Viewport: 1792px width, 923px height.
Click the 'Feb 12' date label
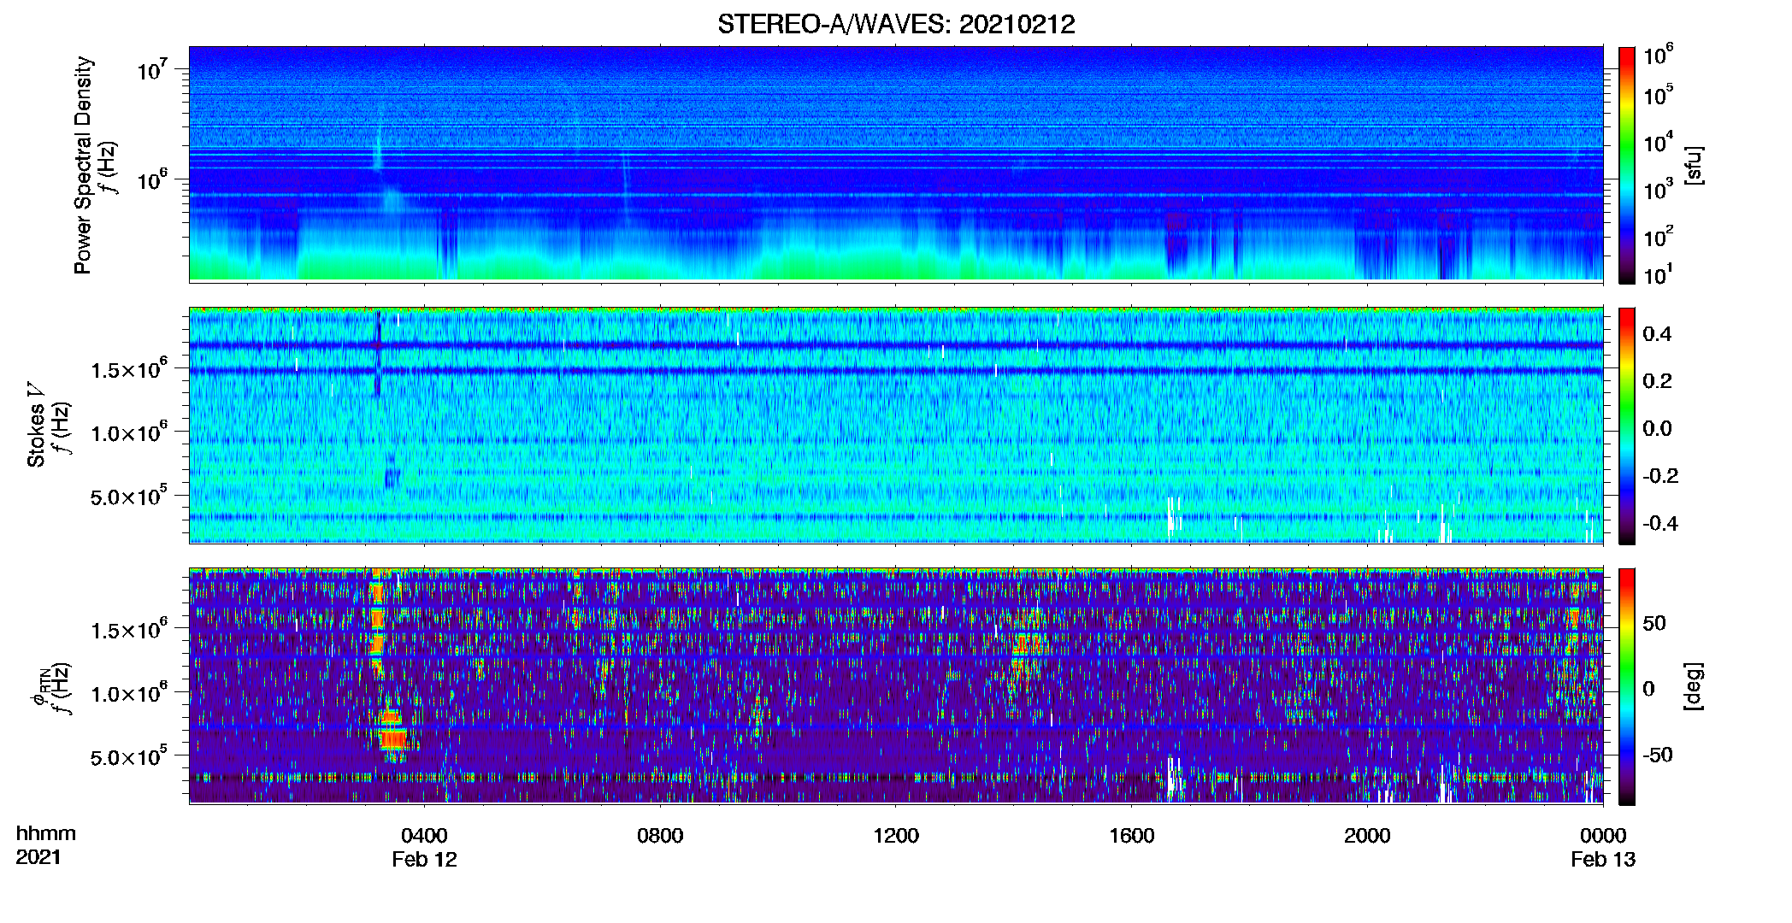[x=424, y=860]
